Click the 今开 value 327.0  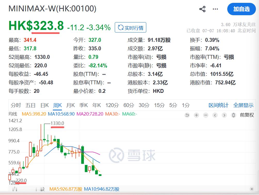pos(95,40)
